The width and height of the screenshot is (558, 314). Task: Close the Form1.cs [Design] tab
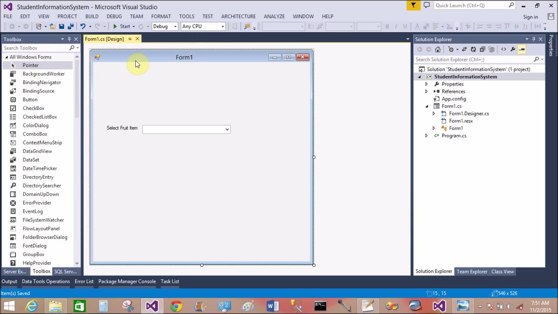tap(137, 39)
